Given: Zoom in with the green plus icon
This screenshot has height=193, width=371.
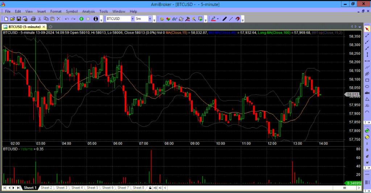Looking at the screenshot, I should [x=367, y=131].
